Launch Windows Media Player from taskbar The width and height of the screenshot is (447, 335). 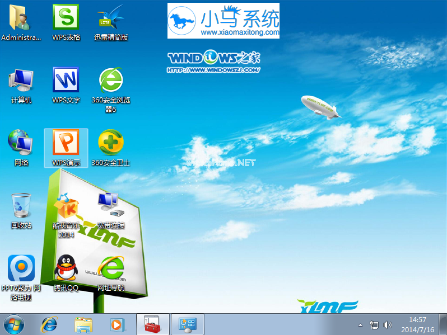(117, 324)
